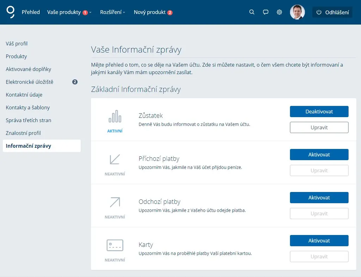Deactivate the Zůstatek notification
The height and width of the screenshot is (277, 361).
[319, 112]
